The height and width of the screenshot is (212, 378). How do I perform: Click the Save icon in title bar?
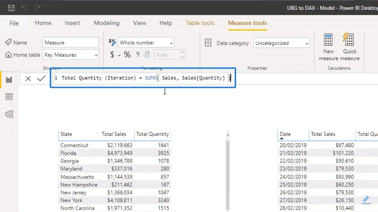point(11,8)
